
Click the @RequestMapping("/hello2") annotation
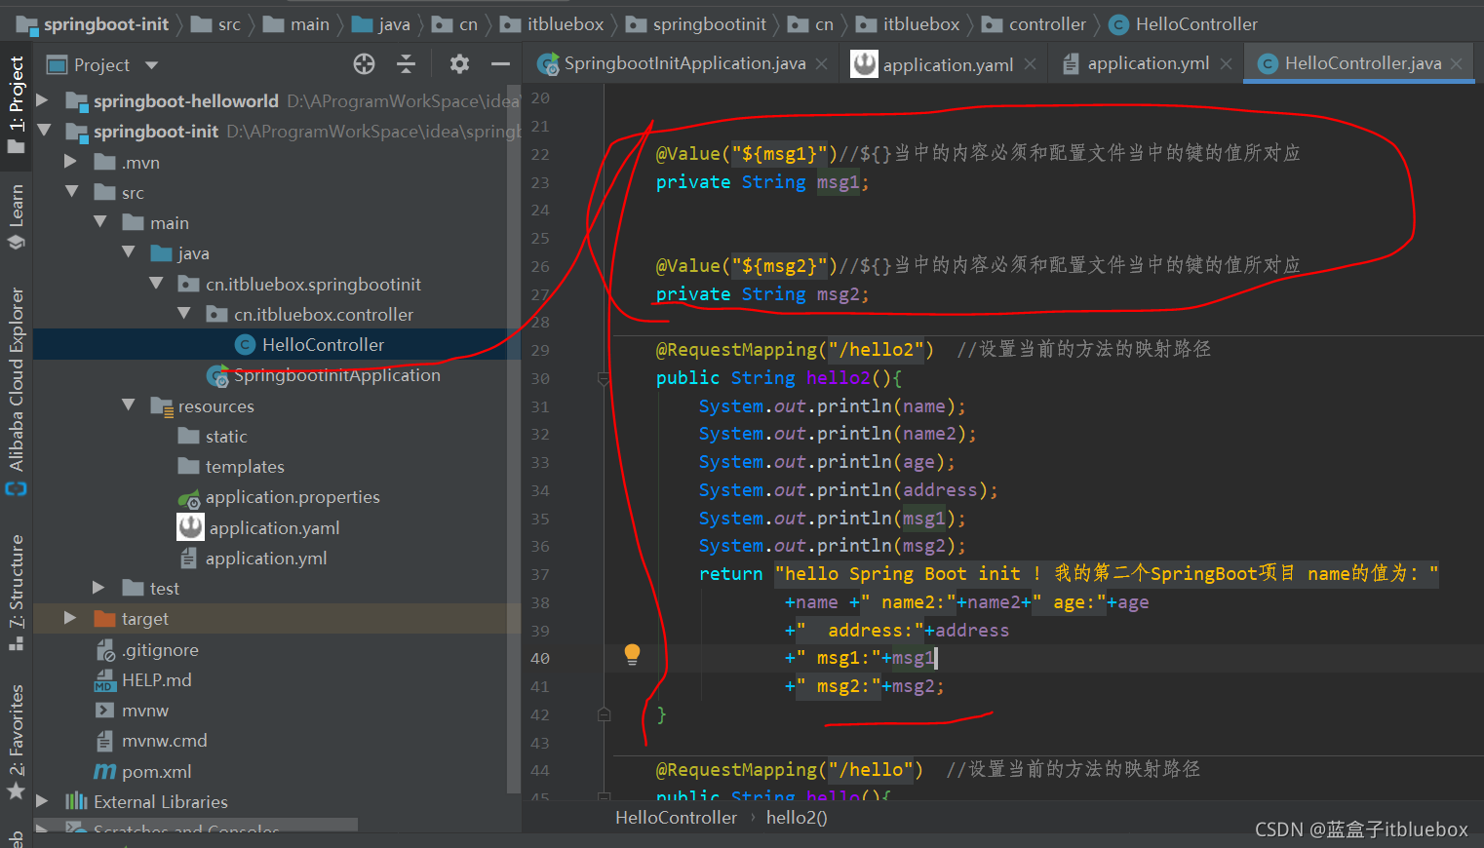[795, 350]
